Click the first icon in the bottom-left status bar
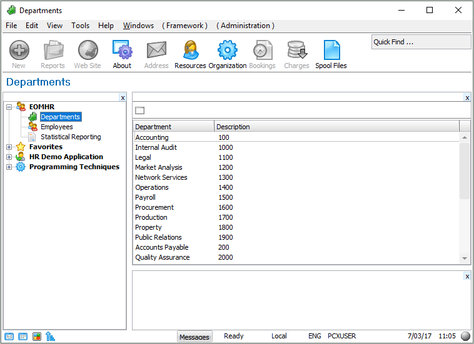Screen dimensions: 474x344 coord(9,337)
